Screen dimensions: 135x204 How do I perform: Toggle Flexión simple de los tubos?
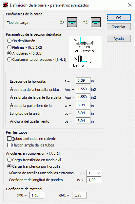click(30, 145)
